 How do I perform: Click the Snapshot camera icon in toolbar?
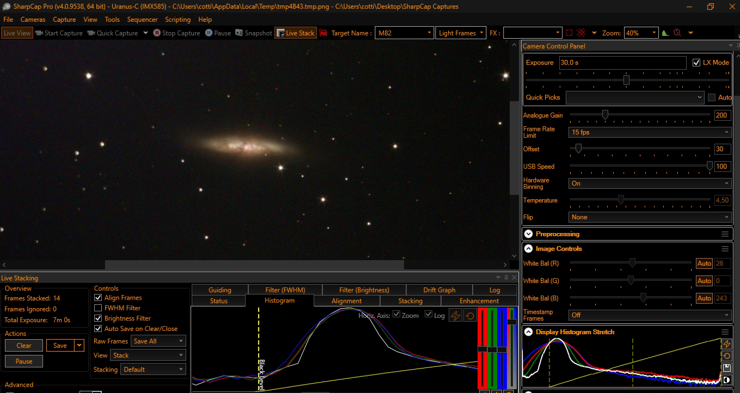(x=239, y=33)
